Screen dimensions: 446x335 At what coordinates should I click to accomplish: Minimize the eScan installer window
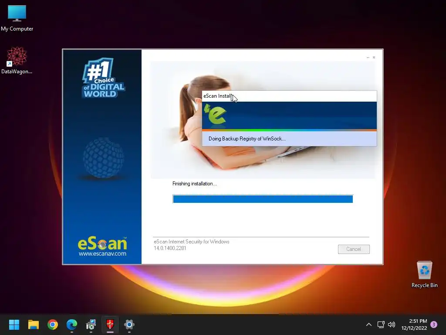pyautogui.click(x=368, y=58)
